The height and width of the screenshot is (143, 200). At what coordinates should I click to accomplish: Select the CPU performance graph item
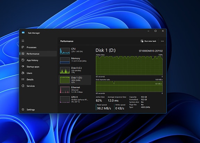(75, 51)
